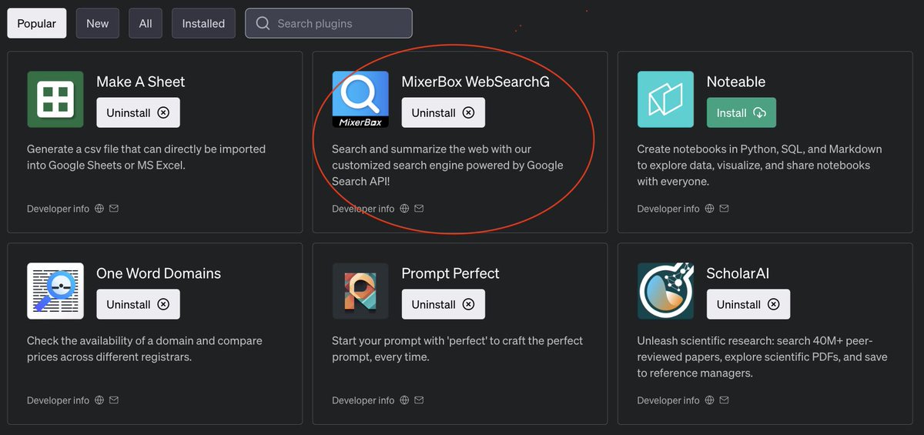Uninstall the ScholarAI plugin
The image size is (924, 435).
point(748,304)
